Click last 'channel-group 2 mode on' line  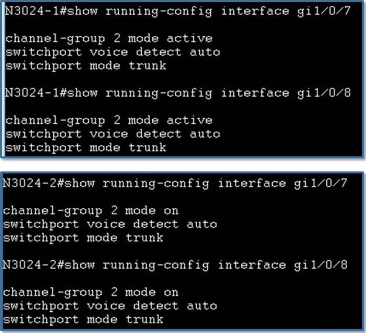91,292
